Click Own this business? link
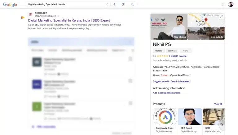The image size is (238, 135). coord(181,81)
